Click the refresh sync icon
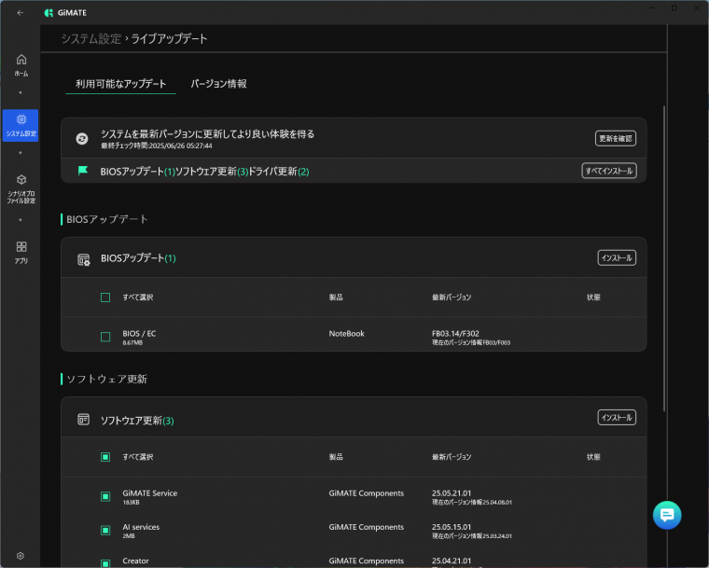 coord(82,138)
